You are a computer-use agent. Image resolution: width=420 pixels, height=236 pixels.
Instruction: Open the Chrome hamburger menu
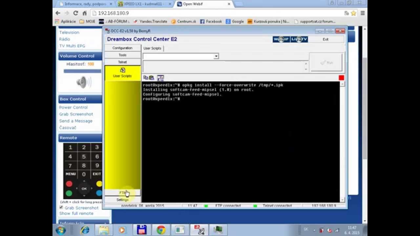pos(363,13)
